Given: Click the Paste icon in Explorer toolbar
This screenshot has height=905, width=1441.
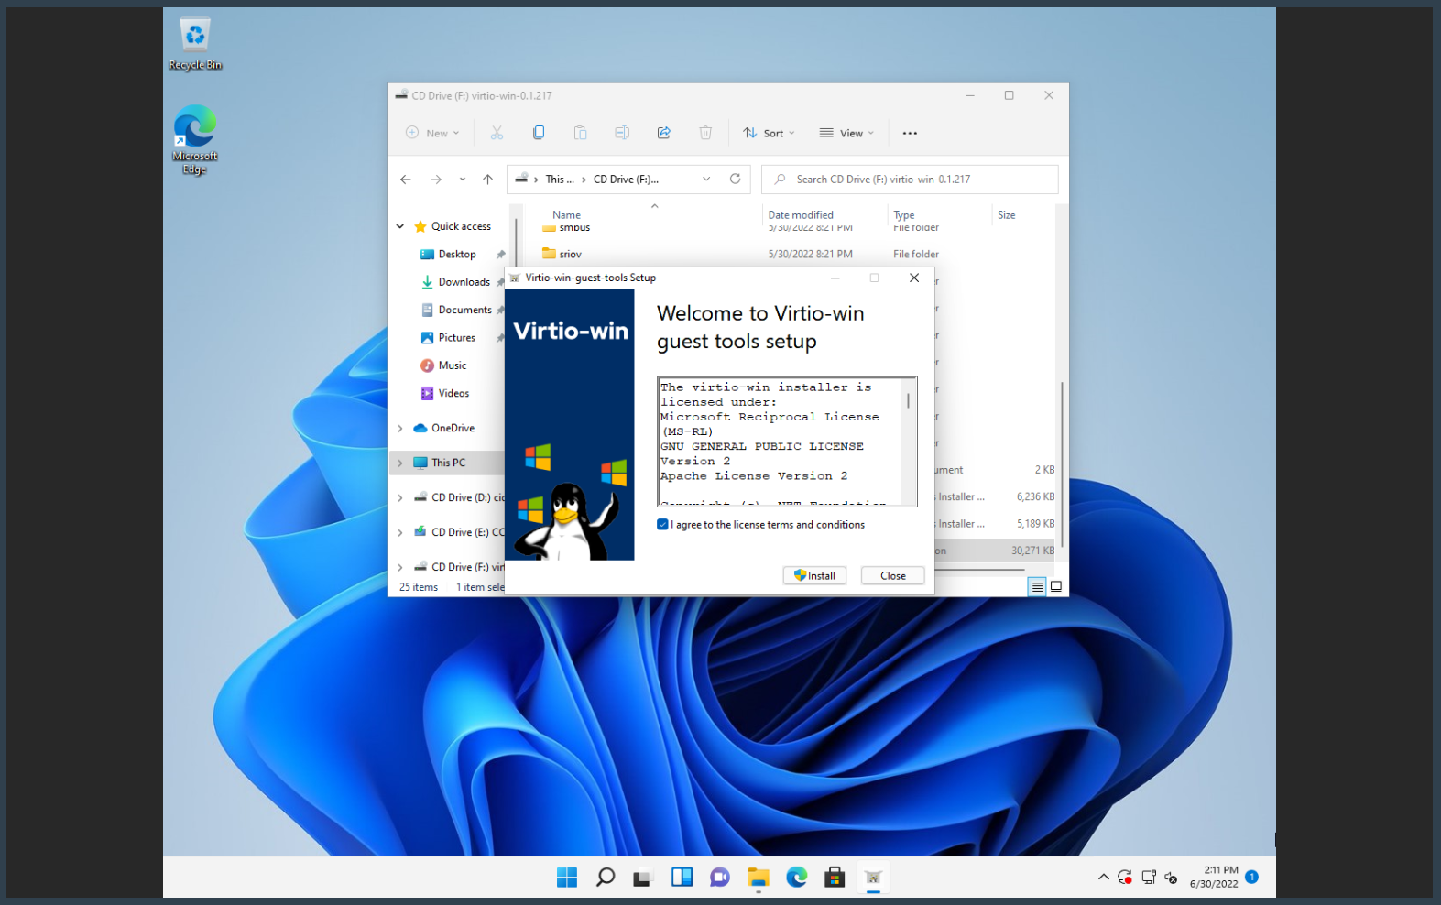Looking at the screenshot, I should coord(580,133).
